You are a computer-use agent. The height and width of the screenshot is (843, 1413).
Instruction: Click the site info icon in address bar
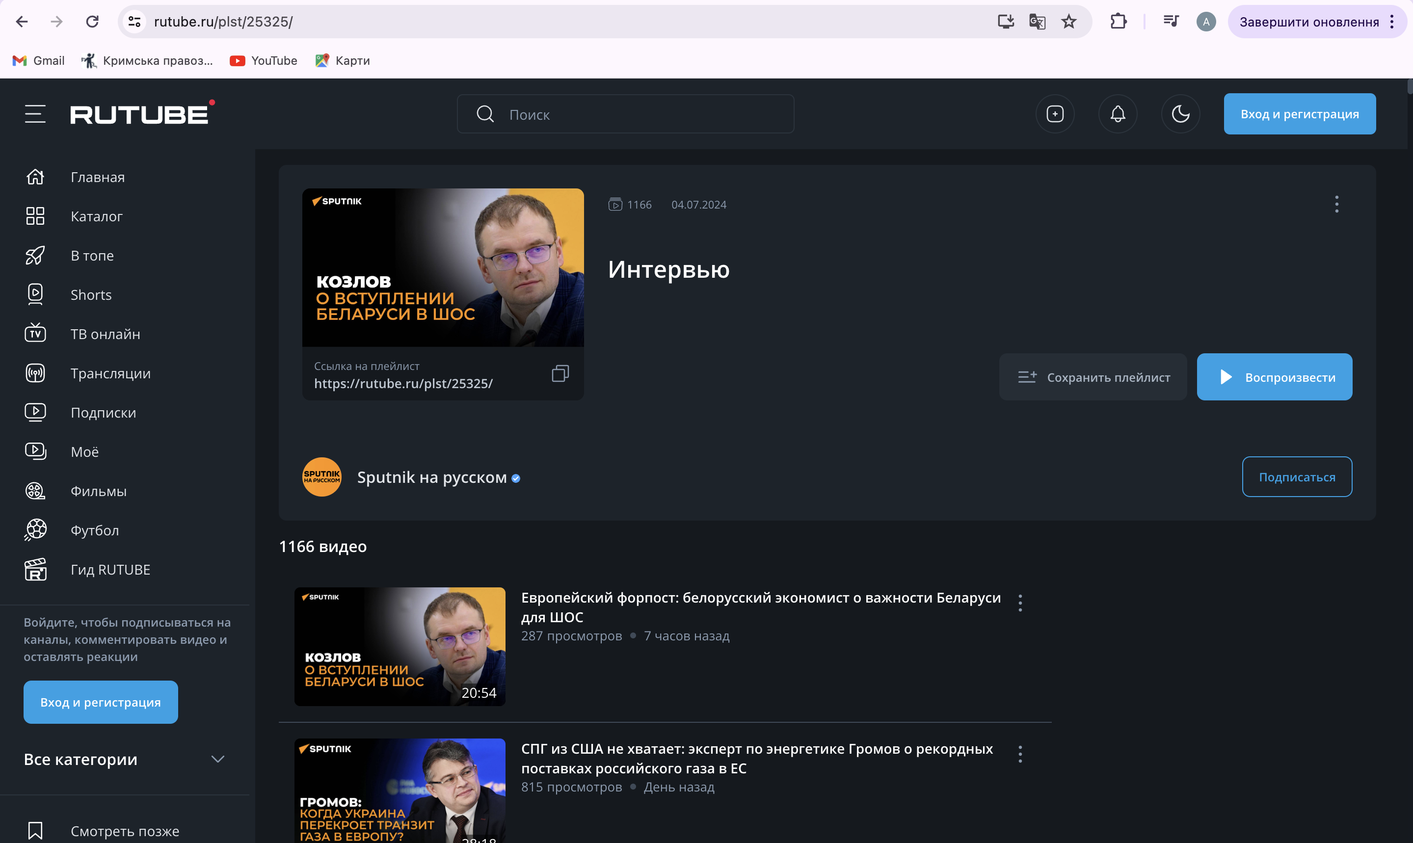point(134,22)
